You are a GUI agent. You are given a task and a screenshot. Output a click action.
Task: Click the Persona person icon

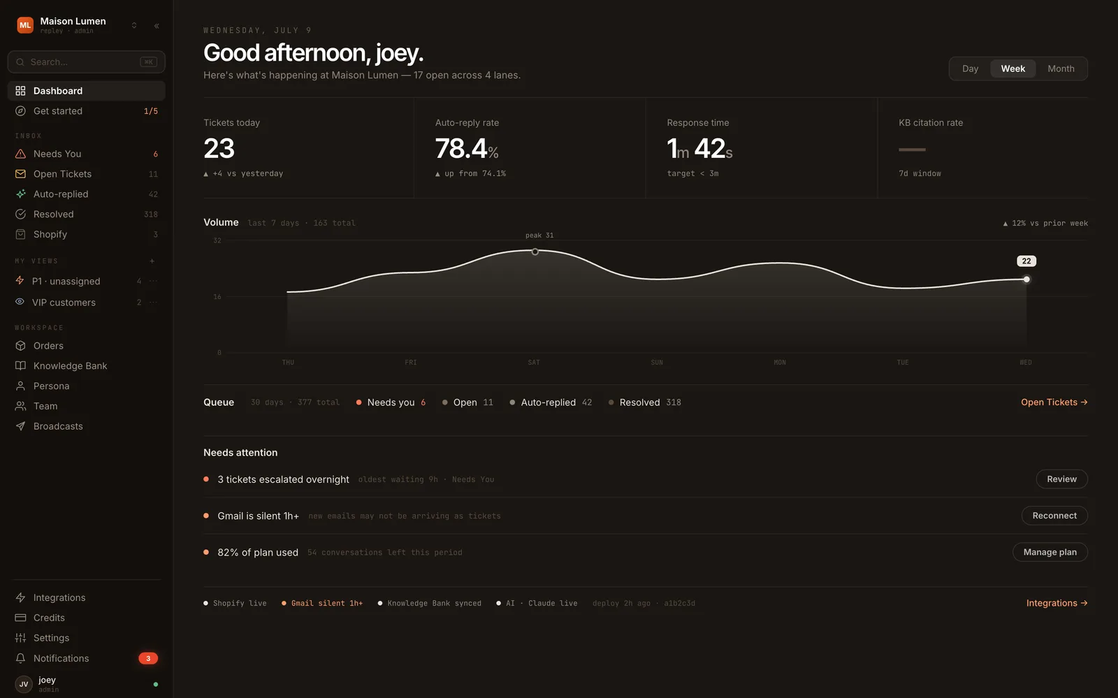(20, 386)
